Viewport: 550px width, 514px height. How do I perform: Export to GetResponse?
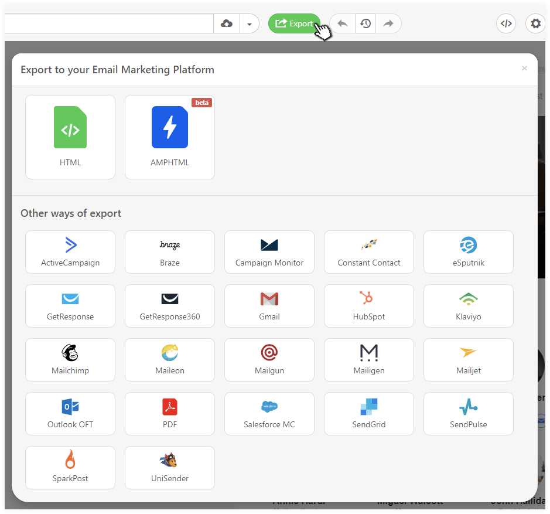tap(70, 306)
